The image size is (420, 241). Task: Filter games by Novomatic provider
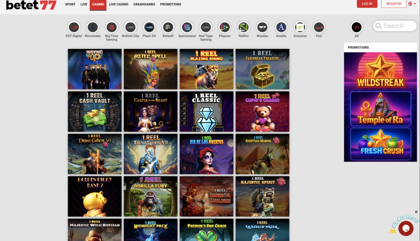coord(93,27)
